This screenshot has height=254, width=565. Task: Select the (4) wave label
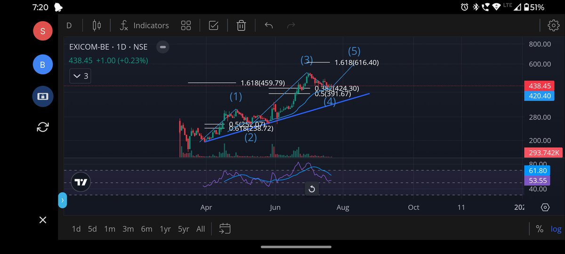click(330, 101)
